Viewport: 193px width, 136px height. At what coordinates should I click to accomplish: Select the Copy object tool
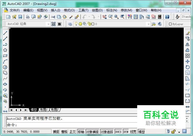pyautogui.click(x=187, y=39)
